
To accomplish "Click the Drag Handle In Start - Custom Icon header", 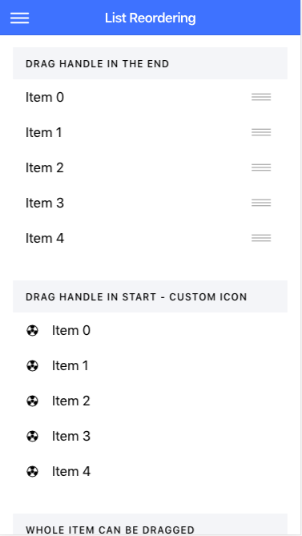I will [x=151, y=296].
